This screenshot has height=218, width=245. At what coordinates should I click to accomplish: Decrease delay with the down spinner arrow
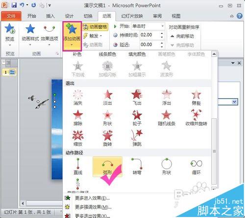(x=162, y=46)
